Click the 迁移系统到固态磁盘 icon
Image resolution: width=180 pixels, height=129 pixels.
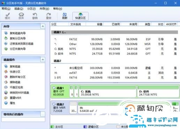pyautogui.click(x=6, y=43)
